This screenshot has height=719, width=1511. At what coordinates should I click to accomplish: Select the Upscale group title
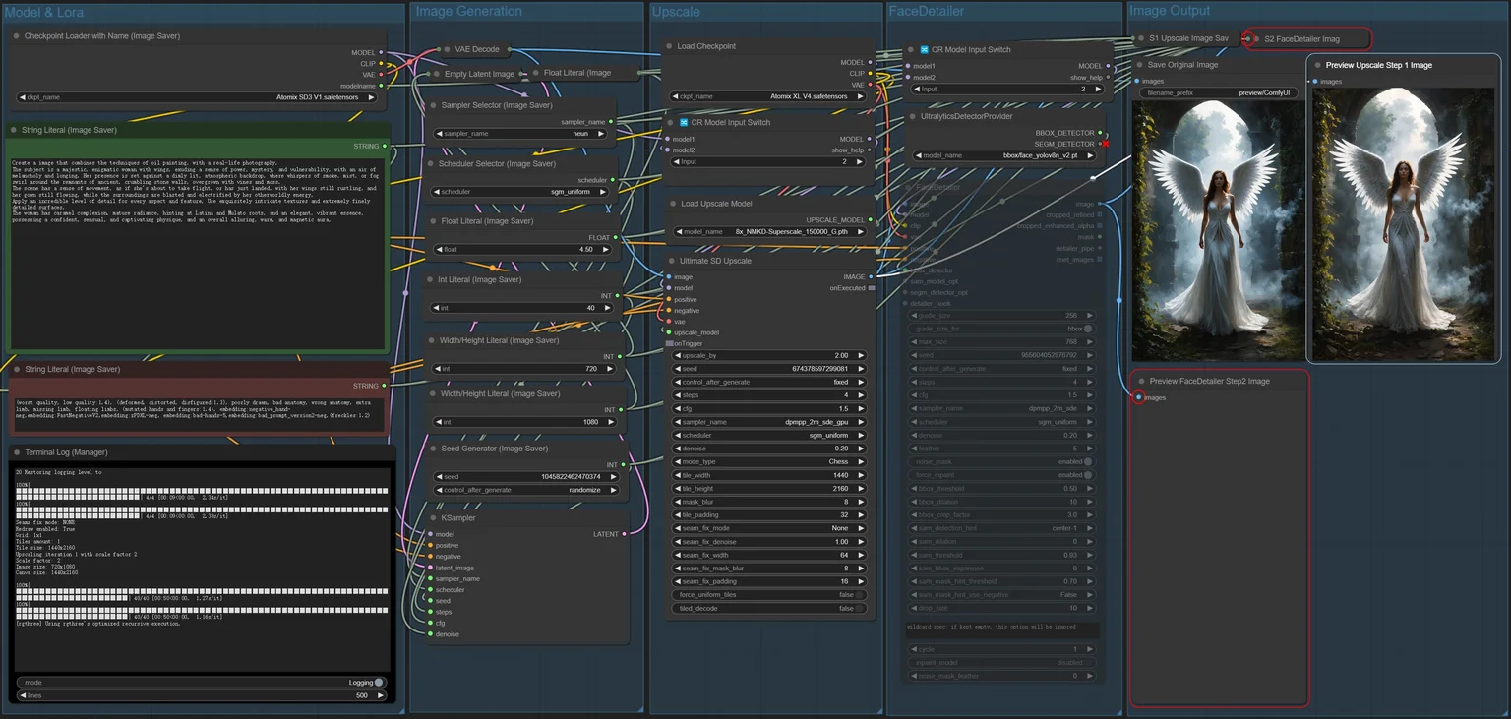[x=676, y=12]
